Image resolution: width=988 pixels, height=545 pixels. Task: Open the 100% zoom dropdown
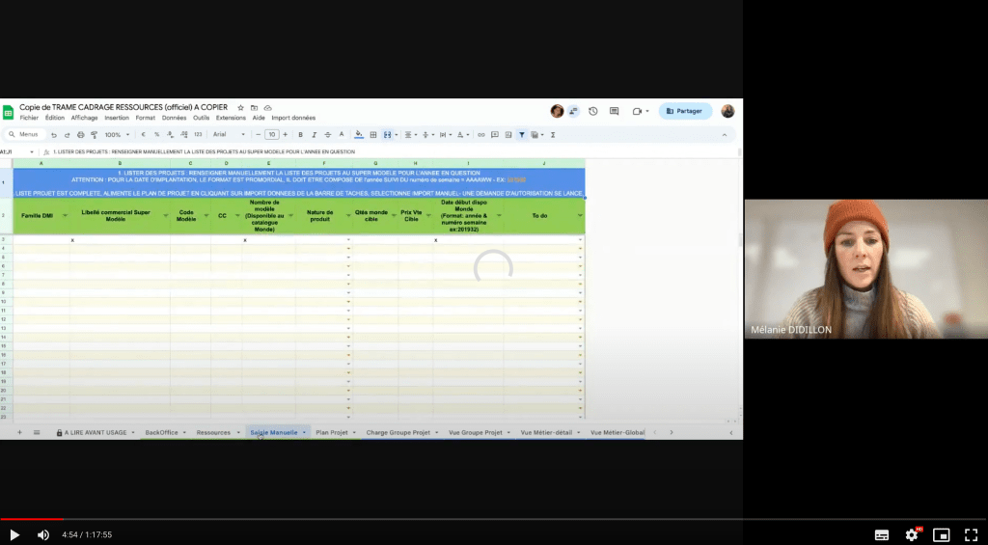pos(117,135)
